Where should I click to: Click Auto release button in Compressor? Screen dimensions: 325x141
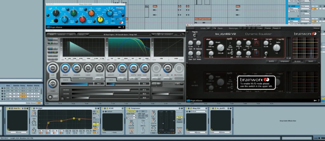(153, 133)
